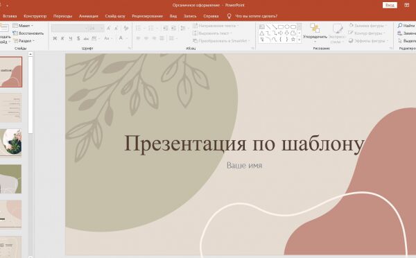
Task: Select the first slide thumbnail
Action: [x=11, y=72]
